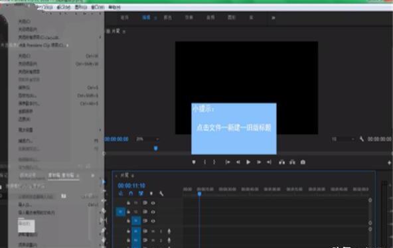
Task: Click the timeline timecode 00:00:11:10
Action: [x=131, y=186]
